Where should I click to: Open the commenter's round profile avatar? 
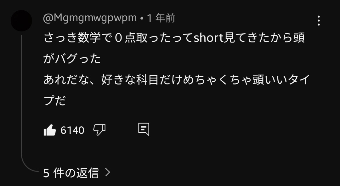(x=21, y=21)
